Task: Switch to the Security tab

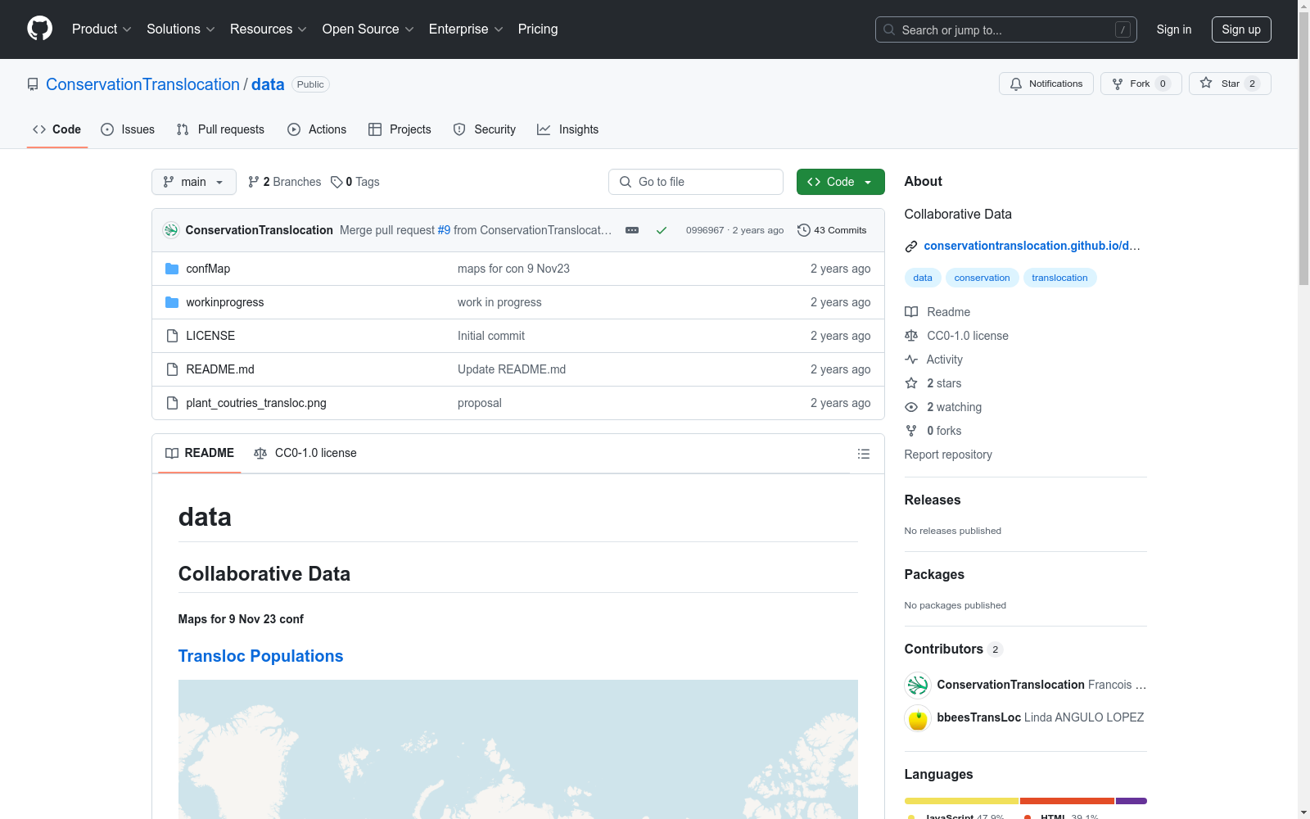Action: (x=485, y=129)
